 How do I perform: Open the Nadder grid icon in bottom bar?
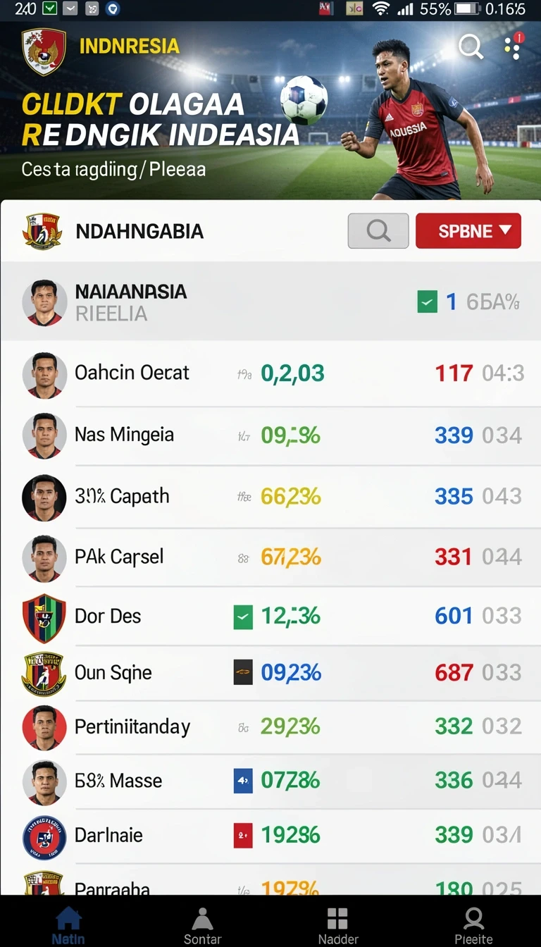coord(337,926)
